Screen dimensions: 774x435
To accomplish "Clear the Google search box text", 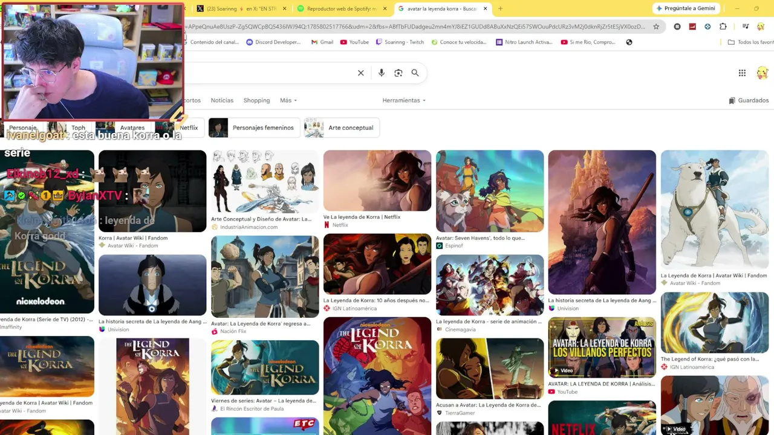I will point(361,73).
